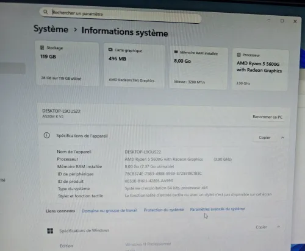The width and height of the screenshot is (305, 251).
Task: Select AMD Ryzen 5 5600G card text
Action: (259, 67)
